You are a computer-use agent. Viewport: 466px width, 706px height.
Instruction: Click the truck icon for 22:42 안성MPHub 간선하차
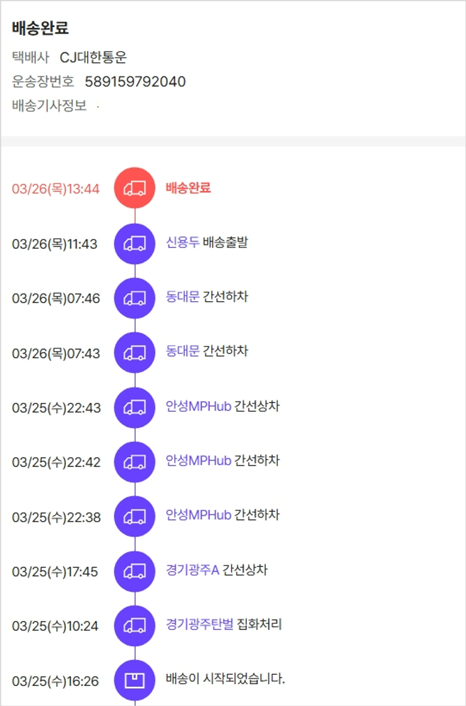pos(134,462)
